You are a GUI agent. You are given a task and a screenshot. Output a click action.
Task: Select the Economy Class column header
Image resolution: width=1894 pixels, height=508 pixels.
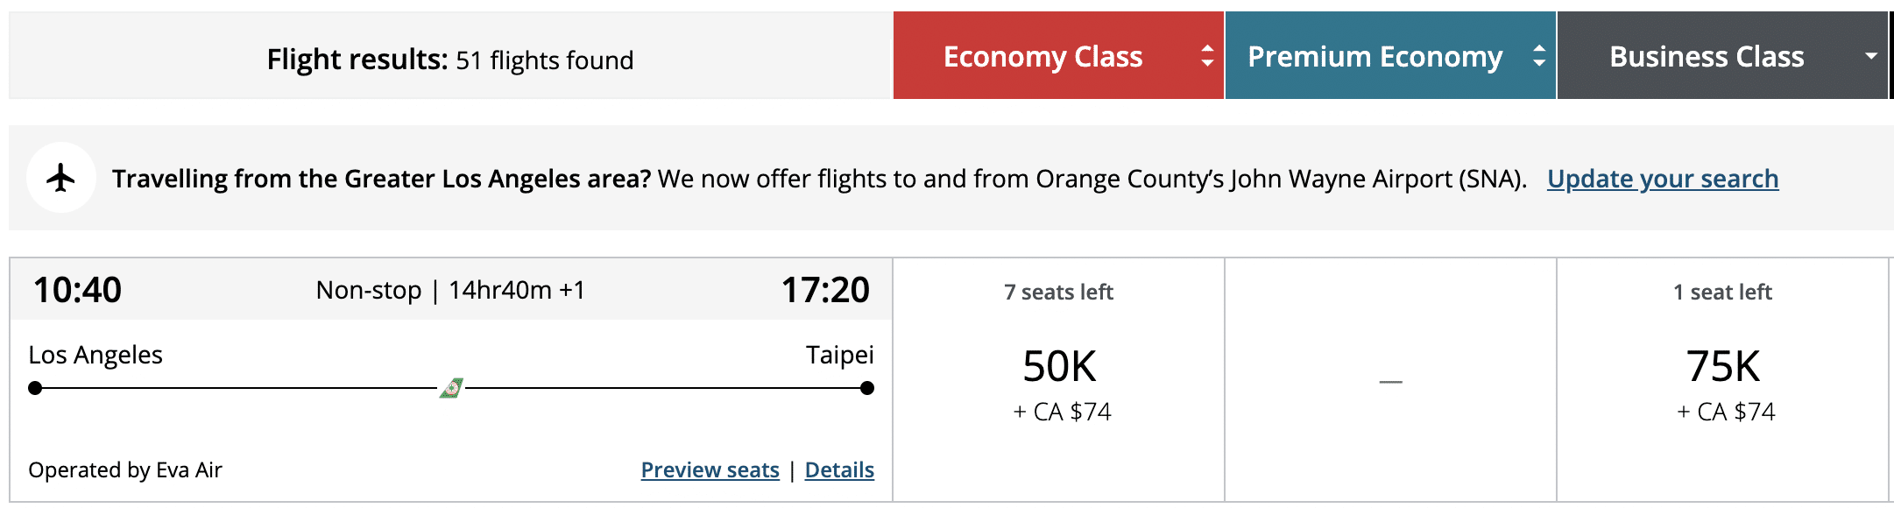[1042, 56]
